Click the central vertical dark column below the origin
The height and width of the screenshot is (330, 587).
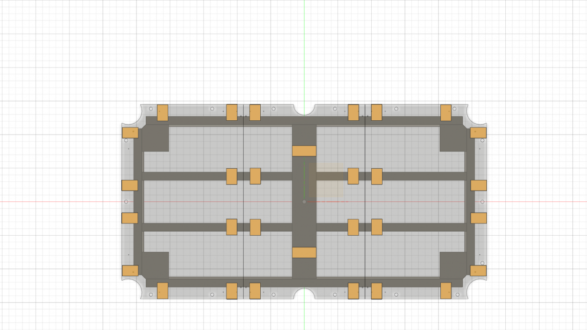(304, 230)
